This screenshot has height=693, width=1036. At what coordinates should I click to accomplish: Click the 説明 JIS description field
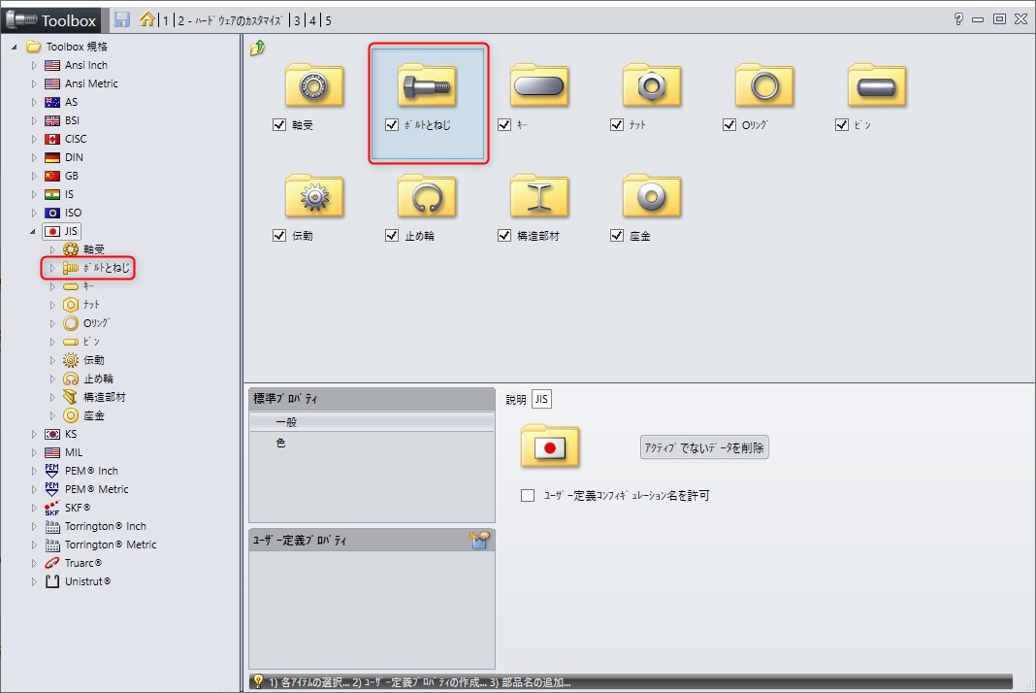(x=541, y=400)
